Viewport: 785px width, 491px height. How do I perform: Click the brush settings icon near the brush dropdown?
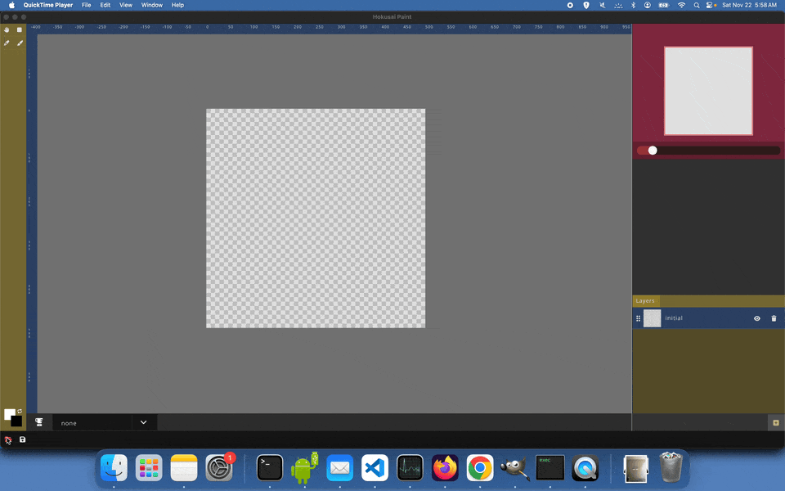(x=39, y=421)
